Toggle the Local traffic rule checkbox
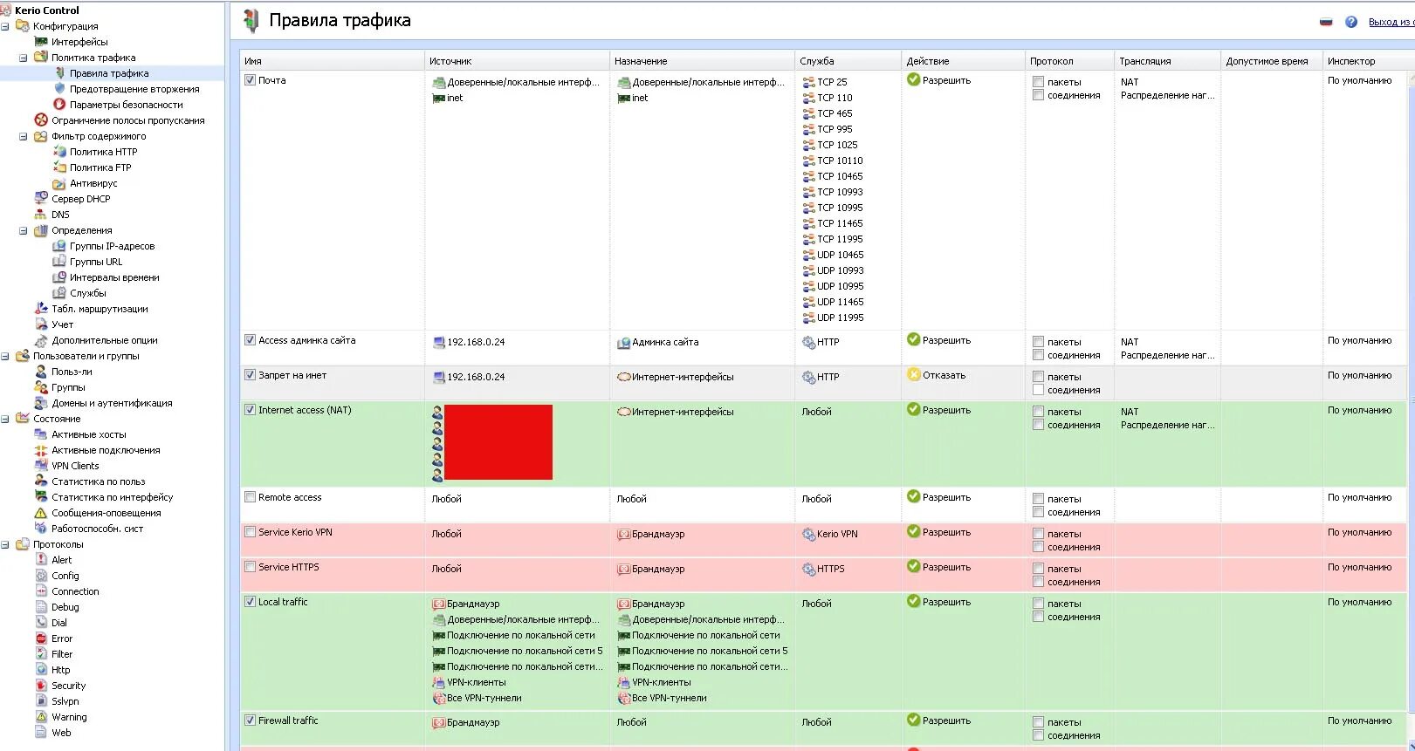This screenshot has height=751, width=1415. (x=251, y=602)
